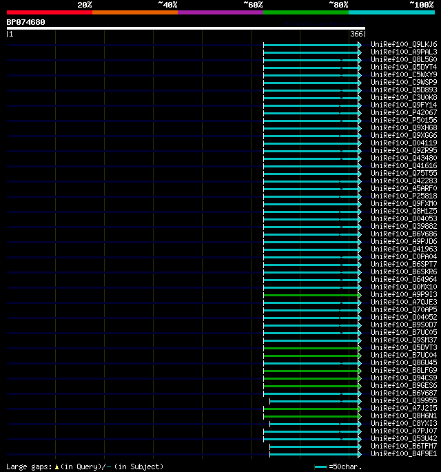Image resolution: width=441 pixels, height=472 pixels.
Task: Select the UniRef100_Q9XHG8 label
Action: [x=404, y=128]
